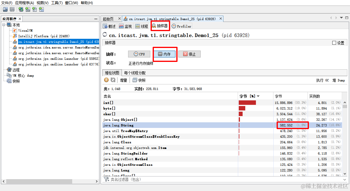Click the Add JMX Connection toolbar icon

[x=28, y=9]
